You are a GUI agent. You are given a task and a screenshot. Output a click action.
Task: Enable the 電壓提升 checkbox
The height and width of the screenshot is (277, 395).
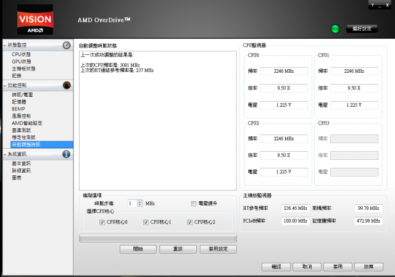193,204
